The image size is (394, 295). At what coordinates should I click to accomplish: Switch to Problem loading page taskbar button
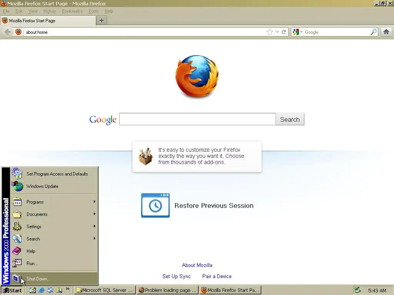pos(168,290)
